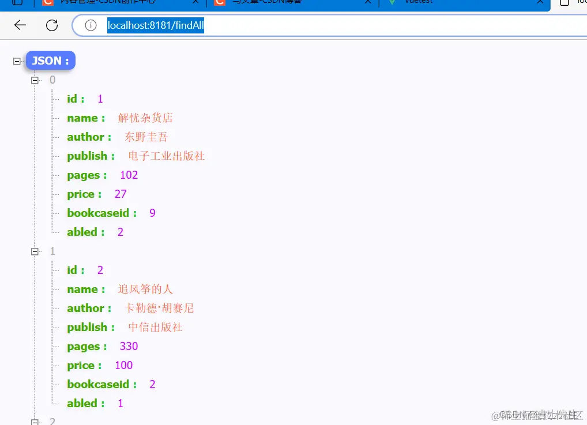The width and height of the screenshot is (587, 425).
Task: Collapse array item 1
Action: (35, 251)
